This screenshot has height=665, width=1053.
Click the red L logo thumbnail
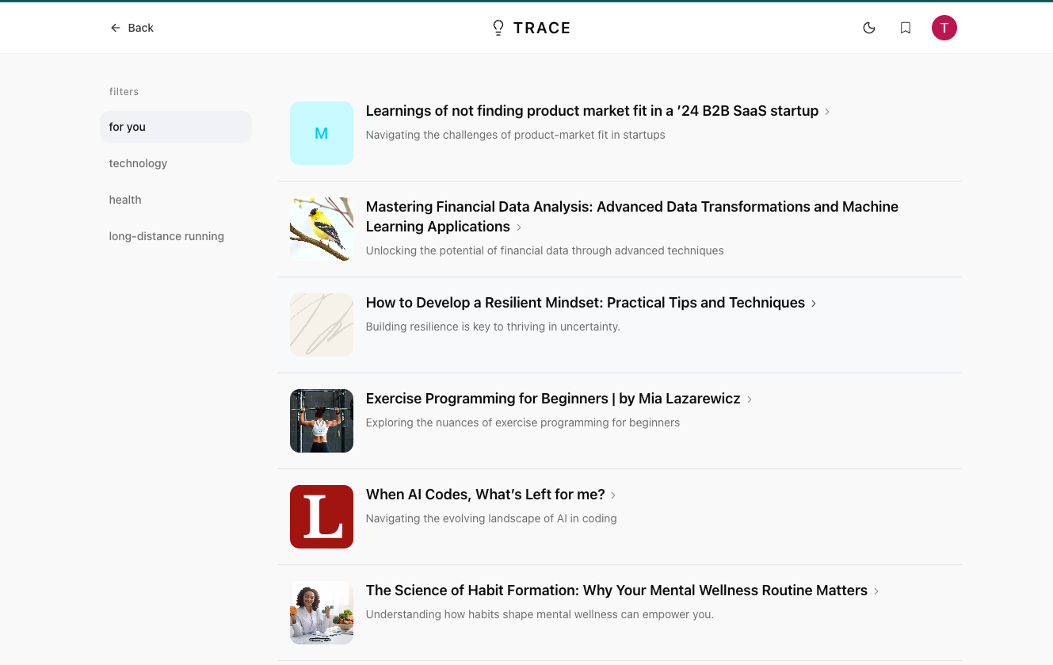(322, 517)
